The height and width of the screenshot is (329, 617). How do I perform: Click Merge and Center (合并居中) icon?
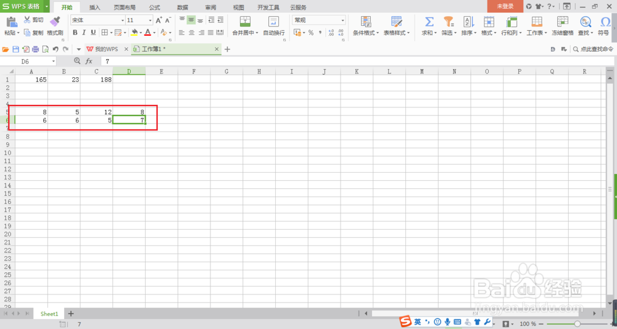point(245,22)
